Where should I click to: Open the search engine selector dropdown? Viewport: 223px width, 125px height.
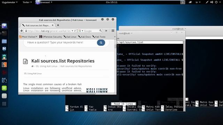(81, 31)
